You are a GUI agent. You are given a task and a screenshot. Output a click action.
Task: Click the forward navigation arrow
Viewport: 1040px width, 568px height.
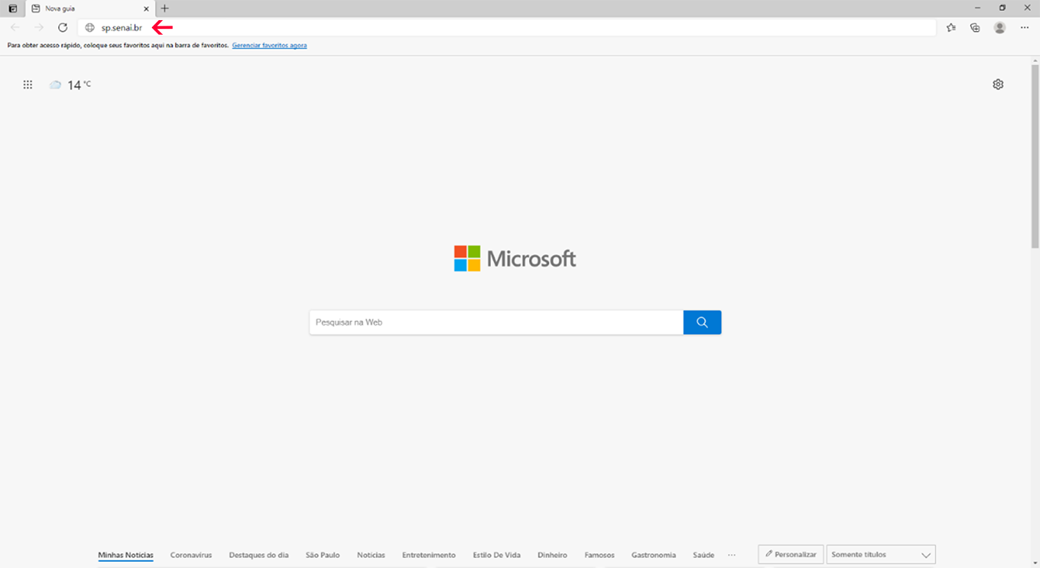coord(39,28)
